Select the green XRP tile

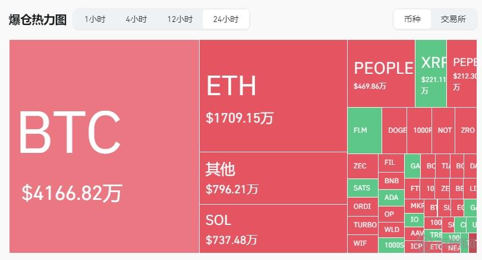(x=430, y=73)
